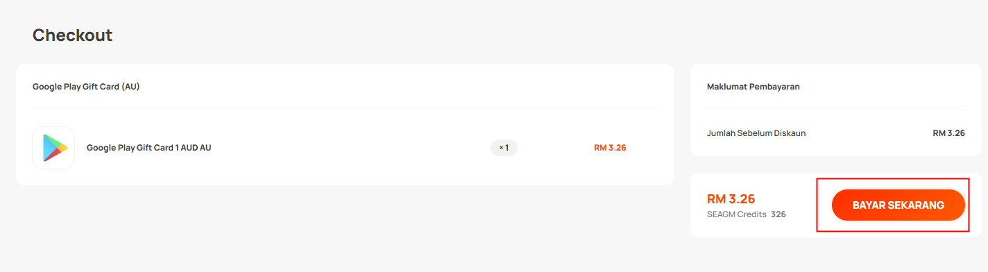Click the SEAGM Credits label
This screenshot has width=988, height=272.
tap(737, 214)
